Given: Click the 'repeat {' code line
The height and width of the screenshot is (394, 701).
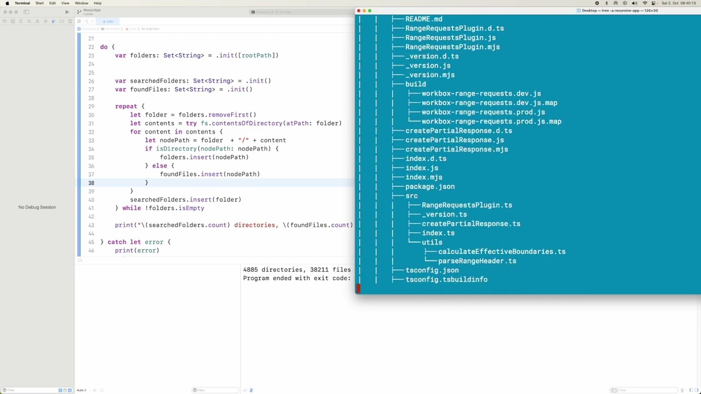Looking at the screenshot, I should click(x=130, y=106).
